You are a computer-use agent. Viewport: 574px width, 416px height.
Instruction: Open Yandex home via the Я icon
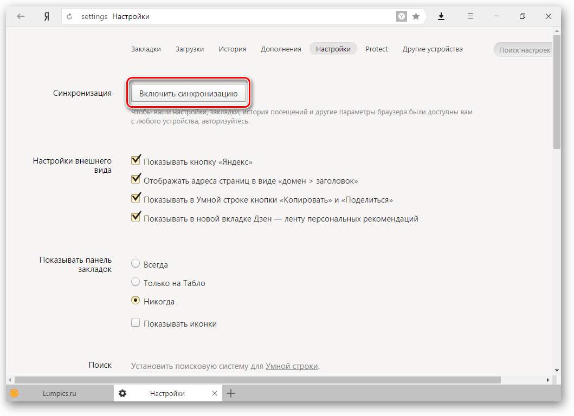pyautogui.click(x=47, y=16)
